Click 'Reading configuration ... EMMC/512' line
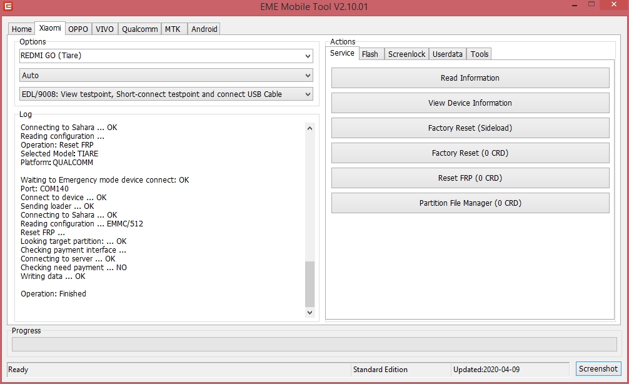This screenshot has height=384, width=629. coord(82,224)
